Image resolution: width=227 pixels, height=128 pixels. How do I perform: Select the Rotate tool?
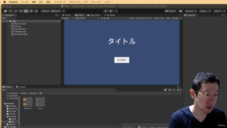pyautogui.click(x=16, y=11)
